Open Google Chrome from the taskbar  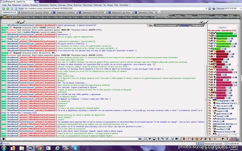click(x=40, y=148)
